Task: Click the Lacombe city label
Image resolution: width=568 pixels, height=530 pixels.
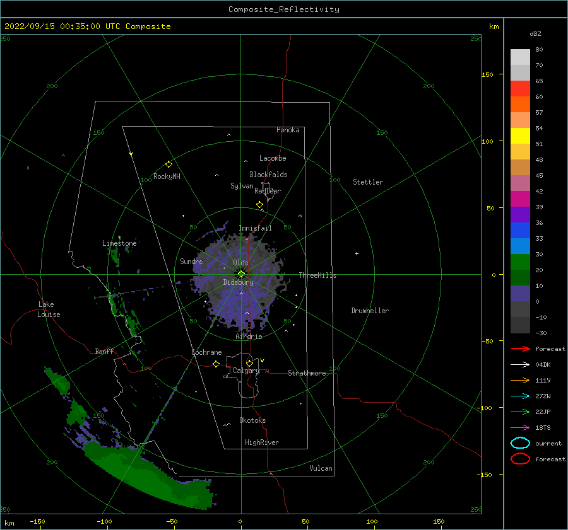Action: [273, 158]
